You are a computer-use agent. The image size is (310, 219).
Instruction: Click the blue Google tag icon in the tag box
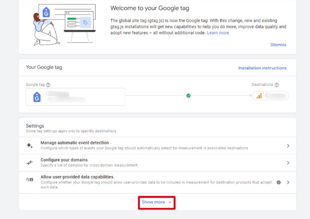point(37,97)
